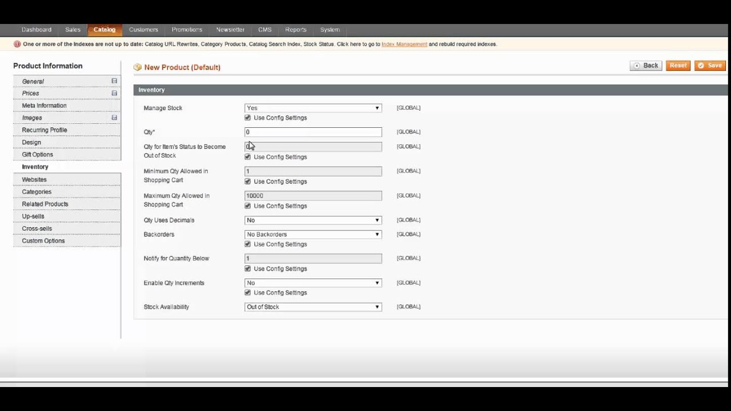
Task: Open the Customers menu
Action: coord(143,30)
